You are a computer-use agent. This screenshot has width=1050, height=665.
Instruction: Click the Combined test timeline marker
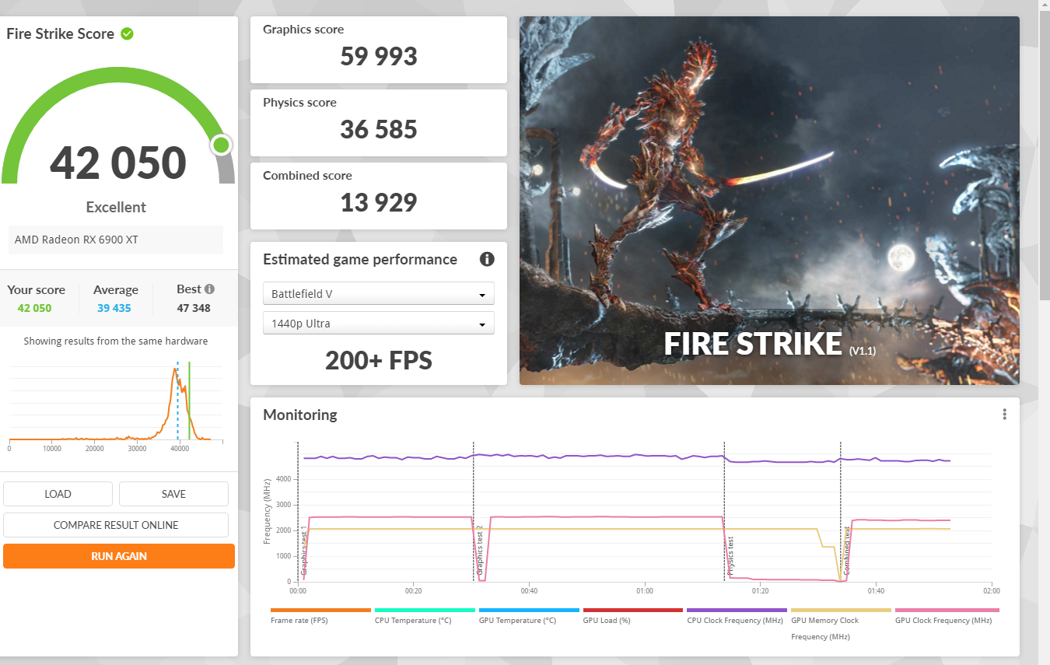tap(846, 551)
